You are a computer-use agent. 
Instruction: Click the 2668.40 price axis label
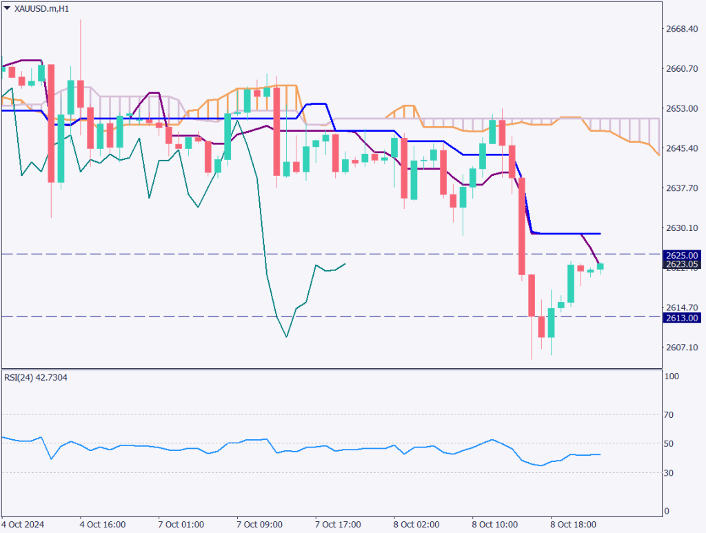683,29
